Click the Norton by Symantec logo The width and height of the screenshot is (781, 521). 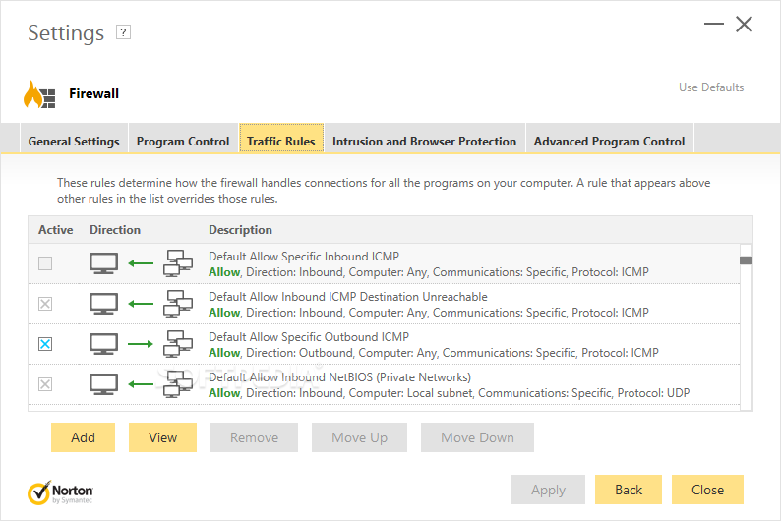(61, 492)
